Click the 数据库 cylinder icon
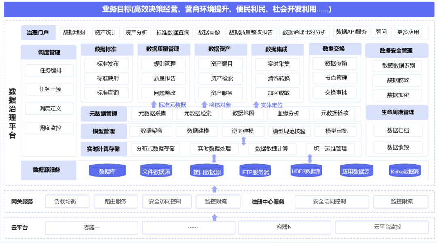Viewport: 437px width, 243px height. click(107, 170)
